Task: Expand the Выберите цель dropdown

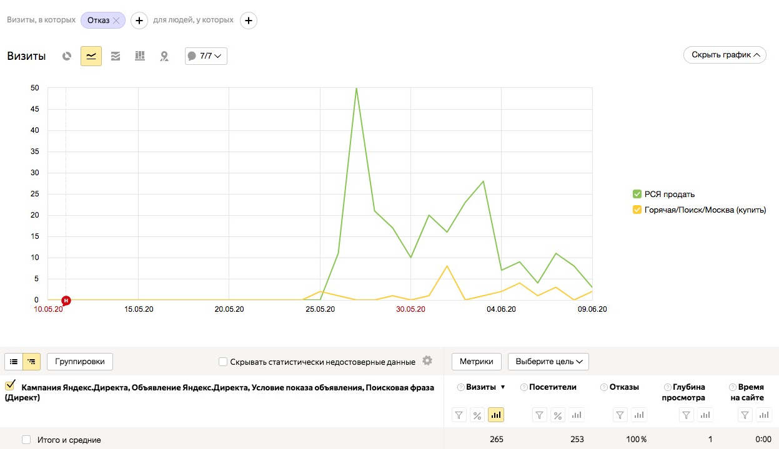Action: [x=548, y=361]
